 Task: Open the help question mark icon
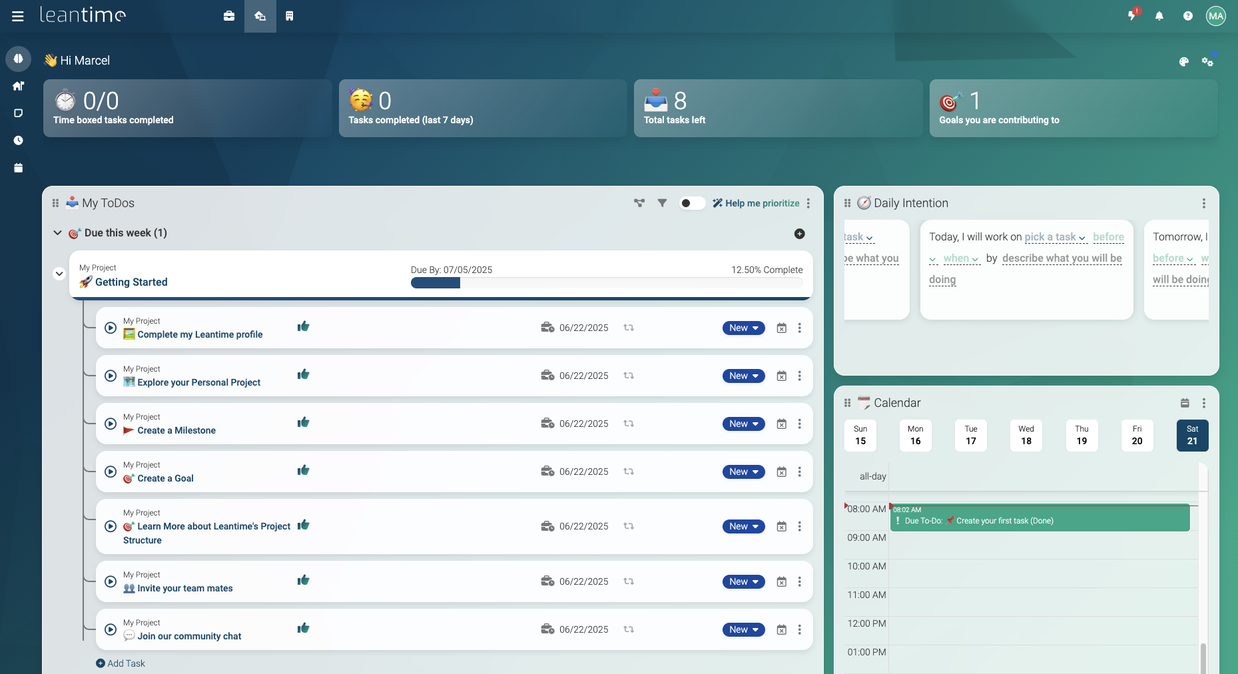(1188, 16)
